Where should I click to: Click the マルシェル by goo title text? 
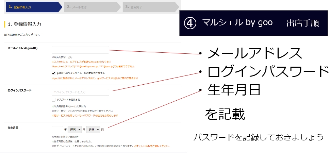point(237,22)
